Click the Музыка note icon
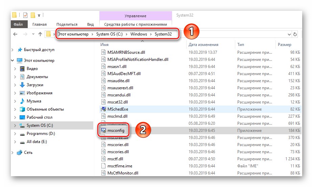 pos(22,101)
